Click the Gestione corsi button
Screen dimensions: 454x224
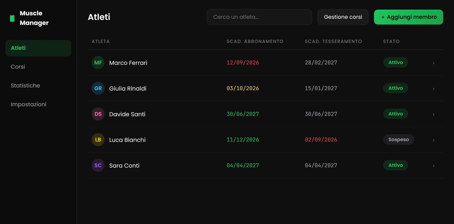343,17
